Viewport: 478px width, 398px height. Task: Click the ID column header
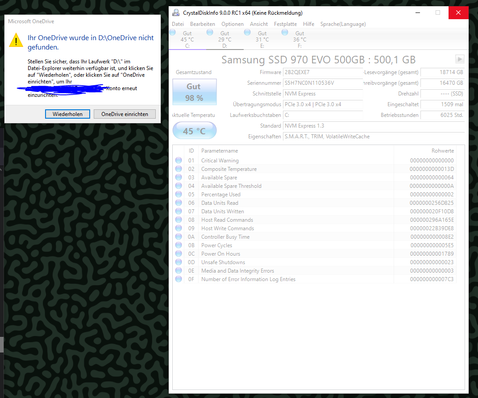(x=191, y=150)
